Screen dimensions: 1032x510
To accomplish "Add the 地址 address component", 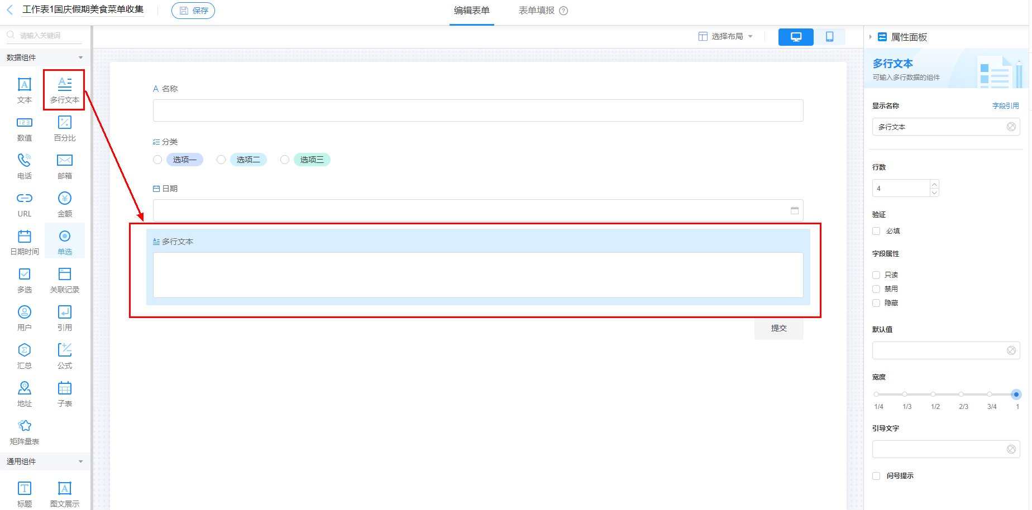I will [x=25, y=394].
